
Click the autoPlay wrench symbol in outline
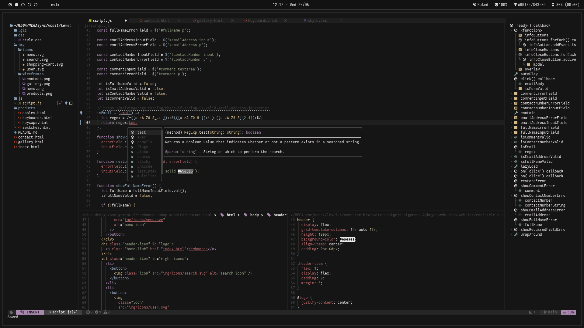[516, 74]
